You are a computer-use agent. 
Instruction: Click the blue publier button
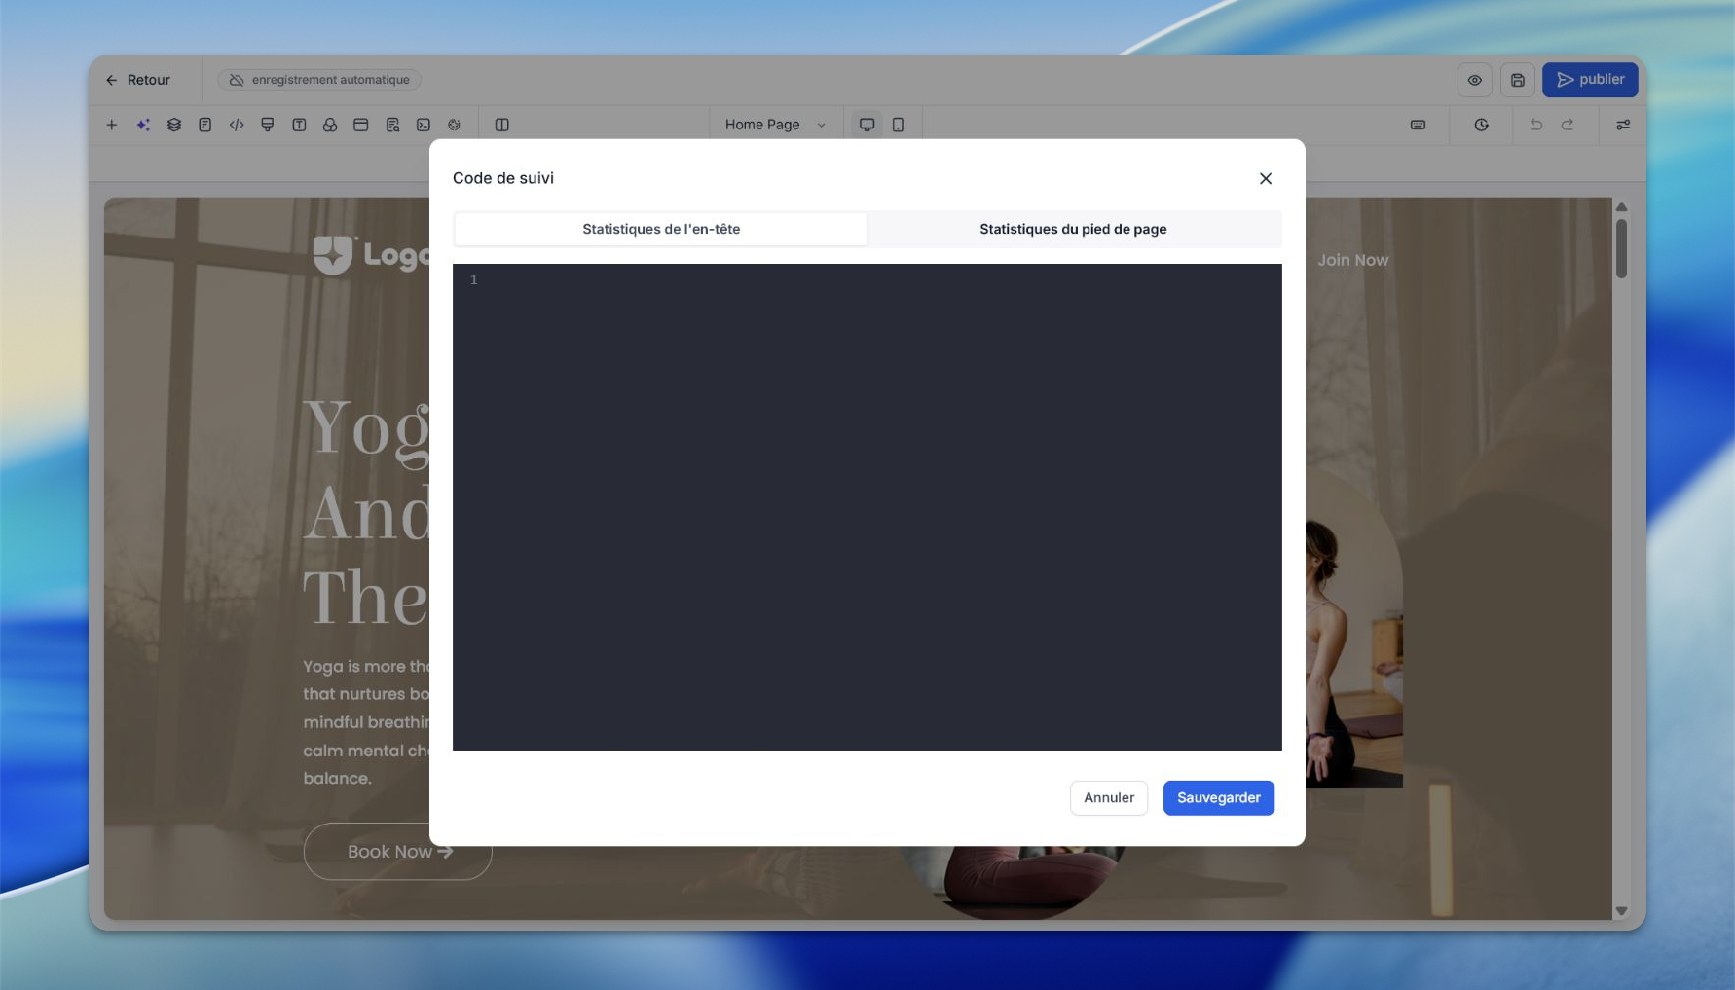pyautogui.click(x=1590, y=80)
